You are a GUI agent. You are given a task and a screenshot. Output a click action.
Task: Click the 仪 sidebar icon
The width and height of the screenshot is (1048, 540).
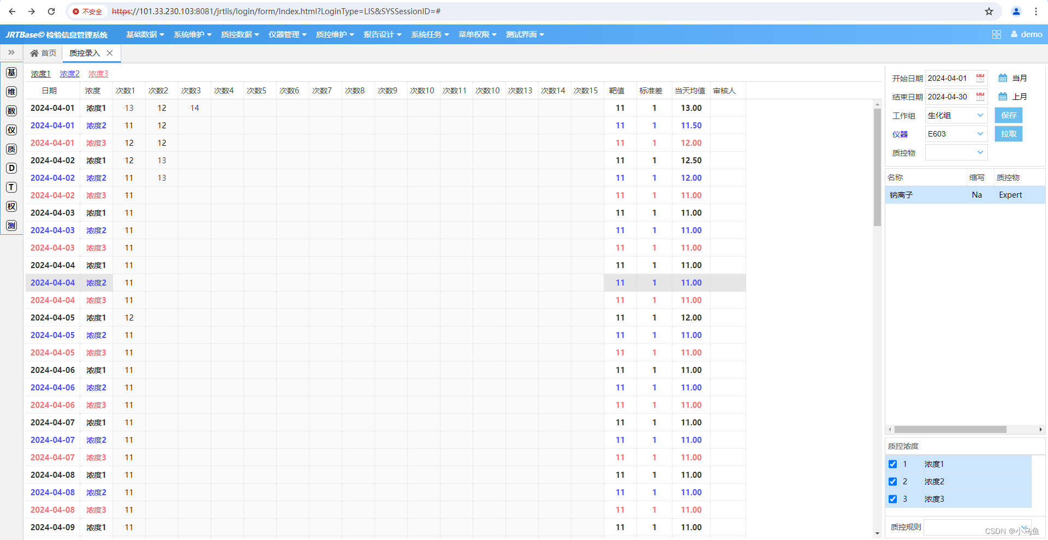(x=11, y=130)
